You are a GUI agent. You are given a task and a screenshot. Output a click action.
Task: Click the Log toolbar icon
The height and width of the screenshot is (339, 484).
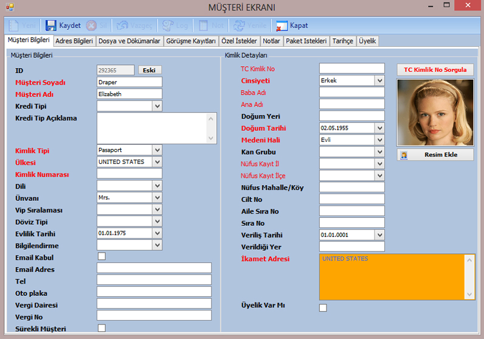pyautogui.click(x=168, y=26)
